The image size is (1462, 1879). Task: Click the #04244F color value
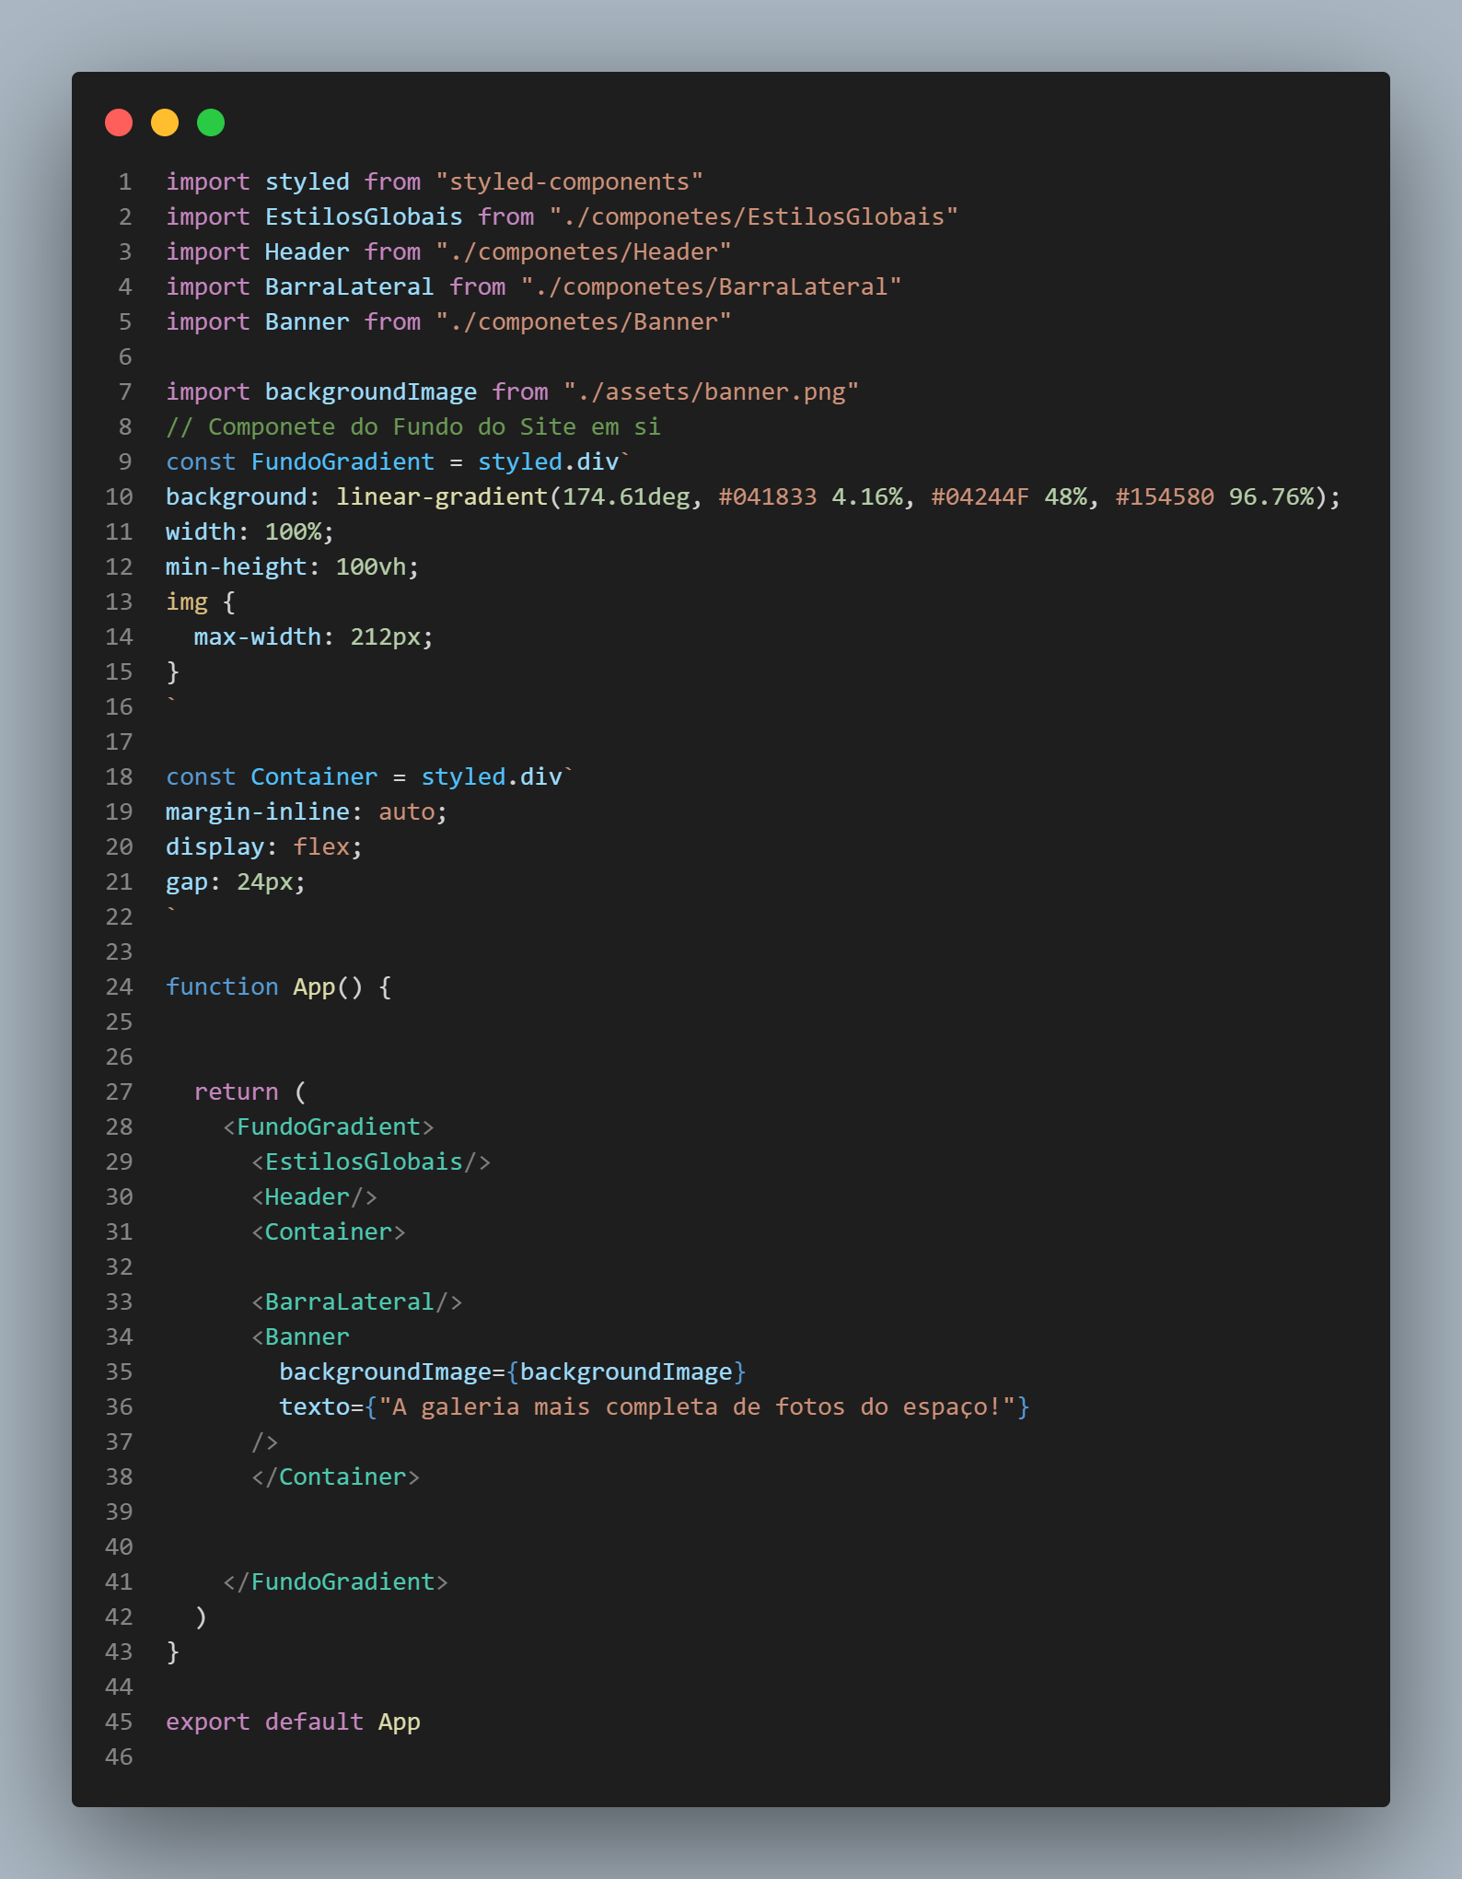point(980,497)
